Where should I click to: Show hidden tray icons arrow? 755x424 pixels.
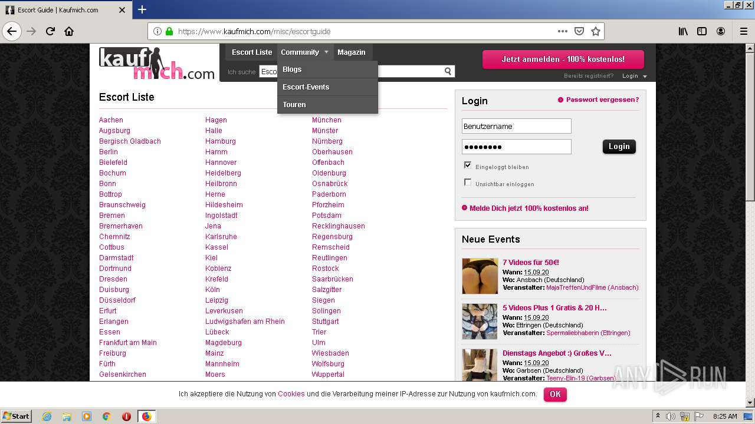tap(657, 416)
